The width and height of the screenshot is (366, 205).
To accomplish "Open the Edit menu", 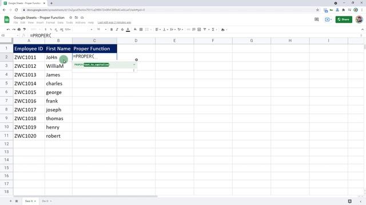I will (x=23, y=23).
